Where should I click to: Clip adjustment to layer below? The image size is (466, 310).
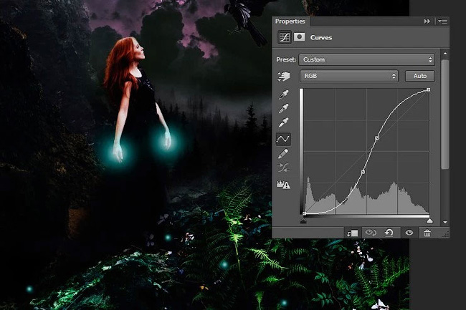[353, 233]
